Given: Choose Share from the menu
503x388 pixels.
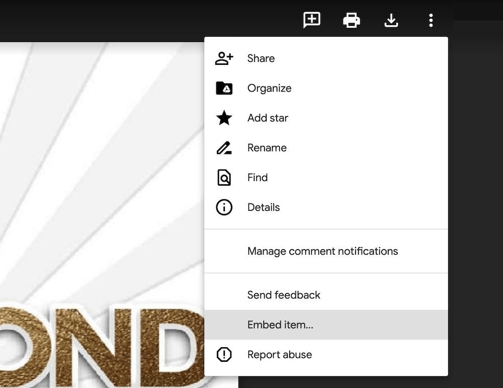Looking at the screenshot, I should click(x=326, y=58).
